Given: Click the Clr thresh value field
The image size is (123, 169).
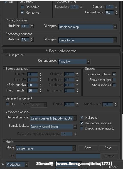Looking at the screenshot, I should pyautogui.click(x=70, y=74).
